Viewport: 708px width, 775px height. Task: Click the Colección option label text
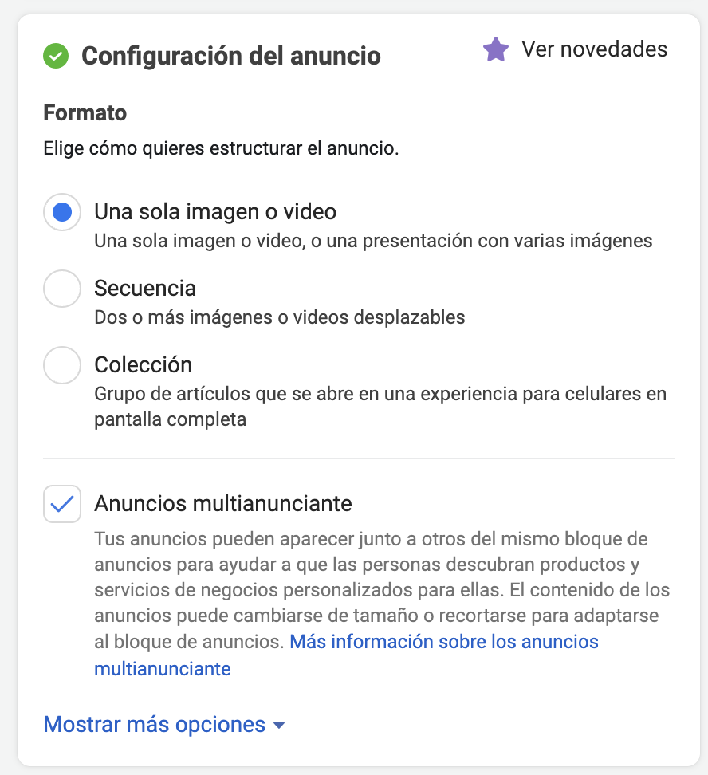click(x=143, y=364)
